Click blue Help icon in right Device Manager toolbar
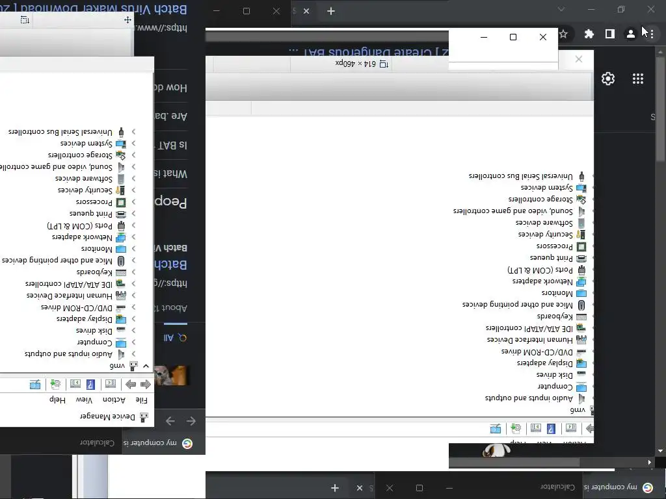 point(551,429)
